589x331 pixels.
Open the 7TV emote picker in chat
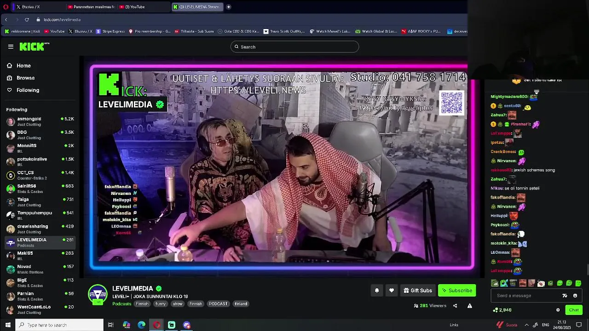pos(565,296)
